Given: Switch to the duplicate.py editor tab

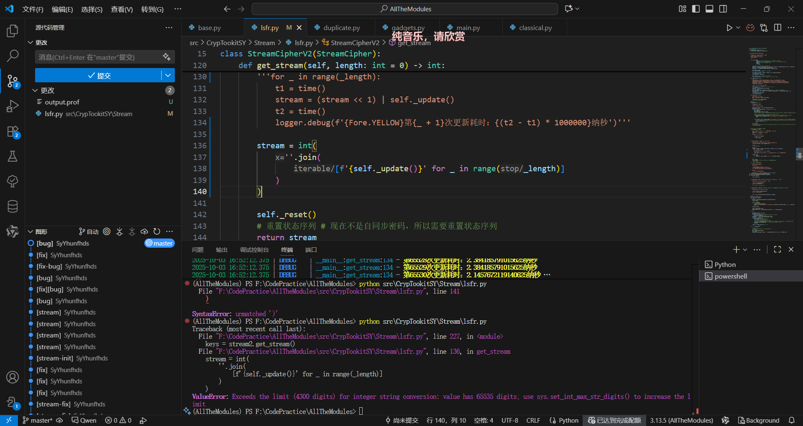Looking at the screenshot, I should pyautogui.click(x=341, y=28).
